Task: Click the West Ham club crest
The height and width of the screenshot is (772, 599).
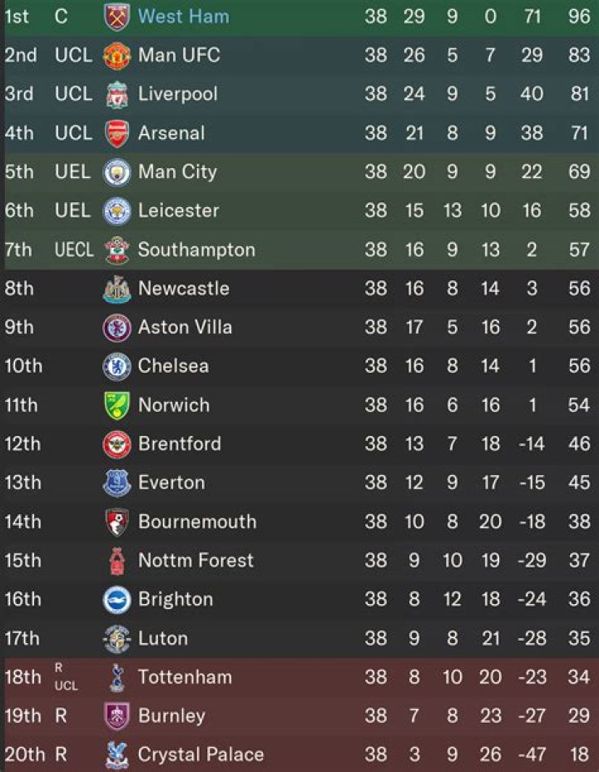Action: 116,17
